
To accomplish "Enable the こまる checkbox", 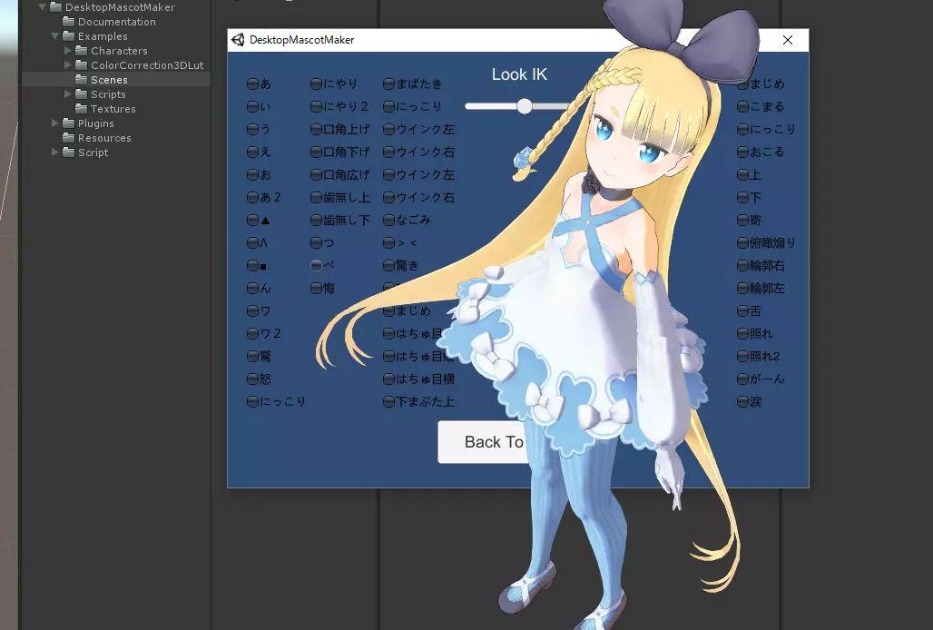I will 742,106.
